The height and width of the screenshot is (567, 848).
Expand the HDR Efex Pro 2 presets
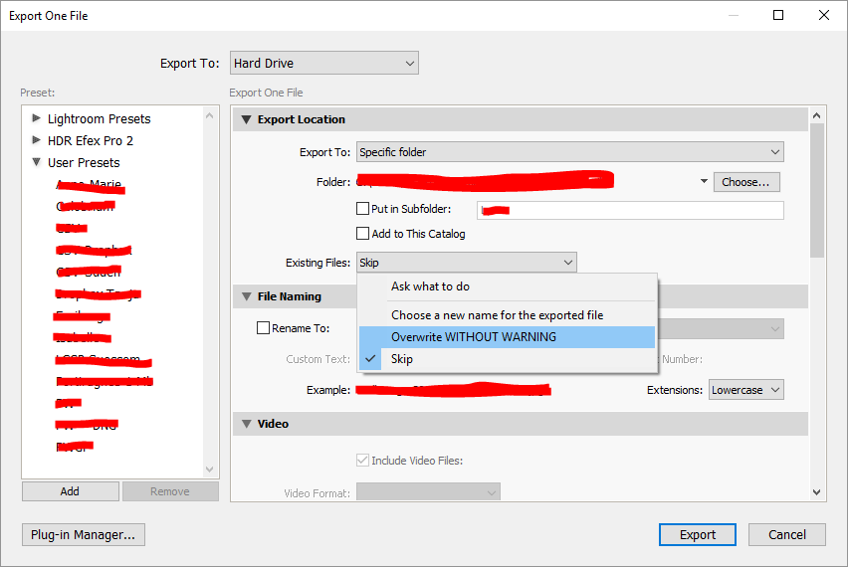[x=37, y=140]
